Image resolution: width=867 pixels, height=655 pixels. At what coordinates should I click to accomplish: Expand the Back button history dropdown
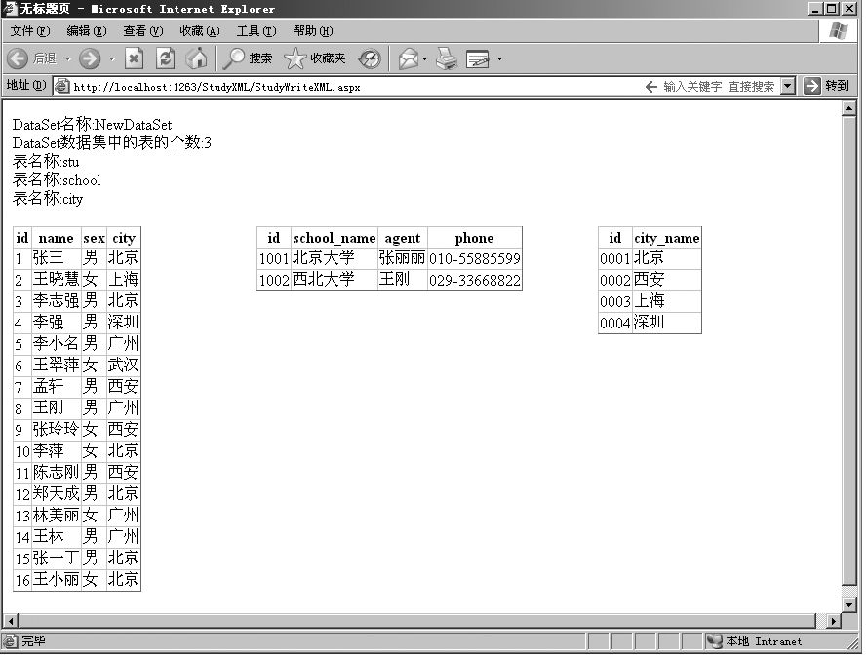coord(67,58)
